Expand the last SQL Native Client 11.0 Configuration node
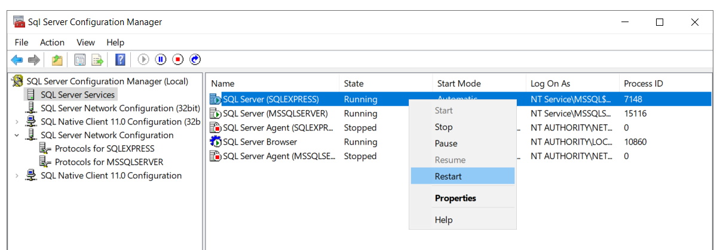The image size is (723, 250). pos(17,176)
